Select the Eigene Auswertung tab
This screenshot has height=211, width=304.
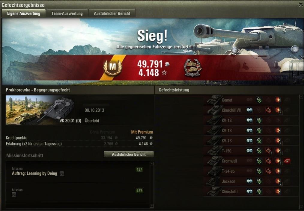pos(24,13)
